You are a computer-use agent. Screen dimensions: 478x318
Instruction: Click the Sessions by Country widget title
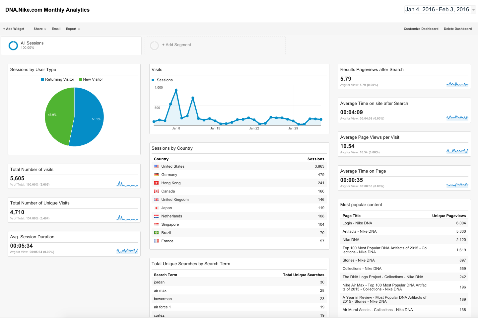(x=172, y=148)
